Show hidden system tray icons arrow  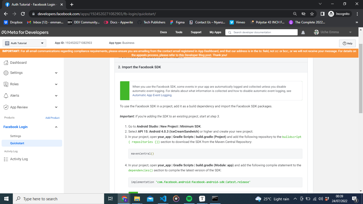[x=295, y=199]
